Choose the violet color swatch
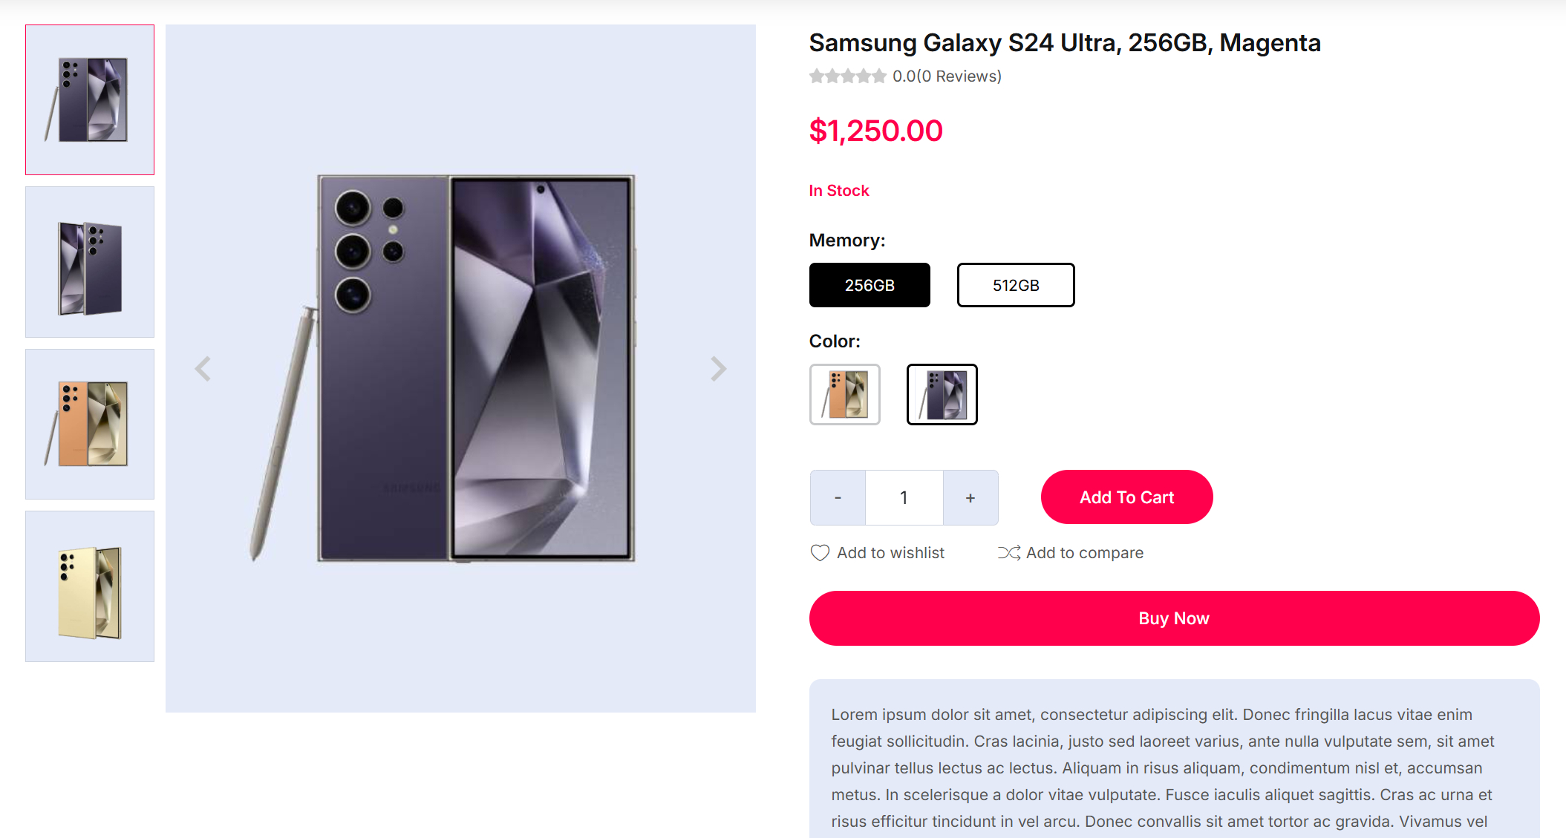 coord(942,394)
